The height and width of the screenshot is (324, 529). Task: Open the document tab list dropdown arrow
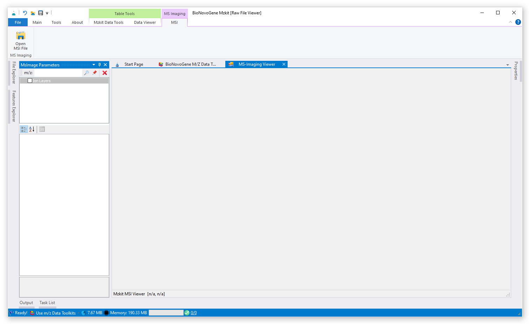tap(507, 65)
